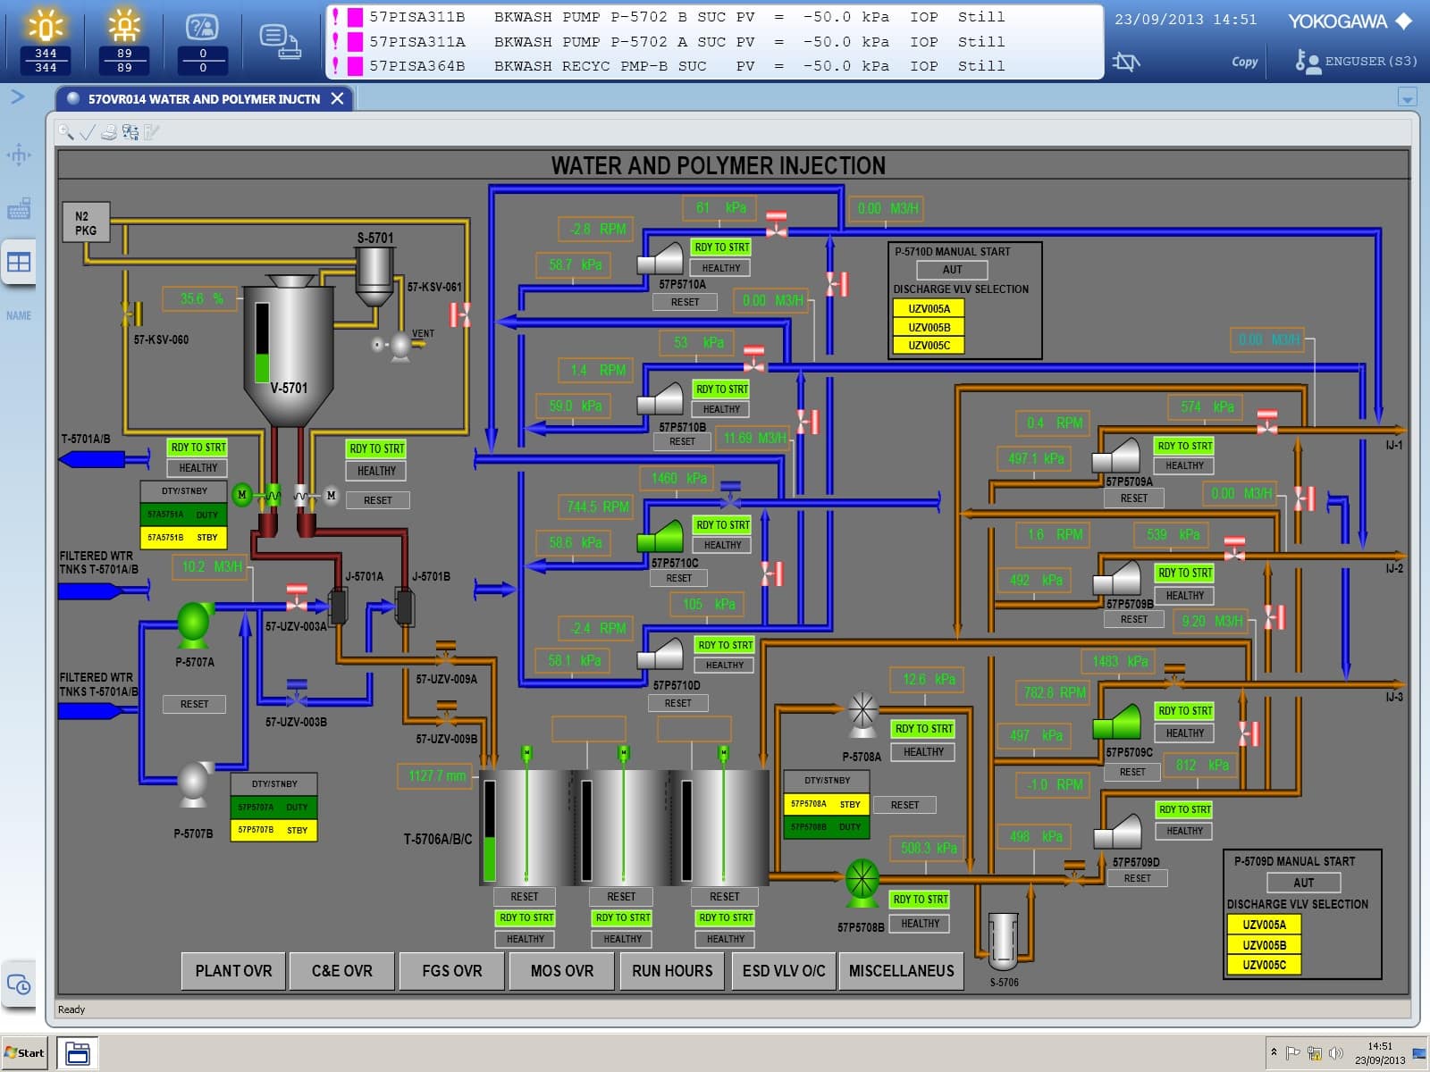
Task: Show hidden tray icons in taskbar
Action: (1274, 1052)
